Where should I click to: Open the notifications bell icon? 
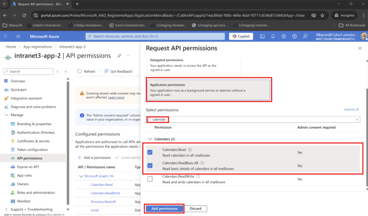tap(273, 36)
